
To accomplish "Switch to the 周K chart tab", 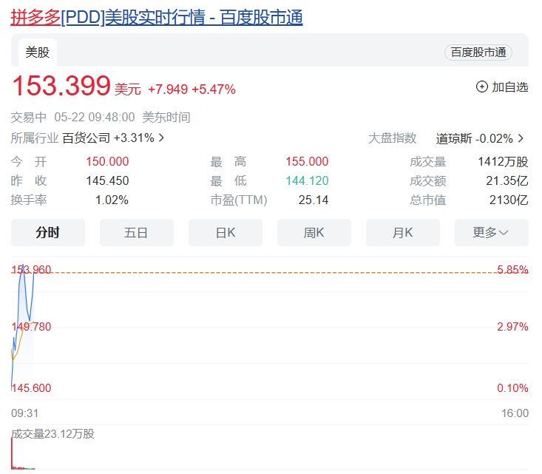I will tap(314, 232).
